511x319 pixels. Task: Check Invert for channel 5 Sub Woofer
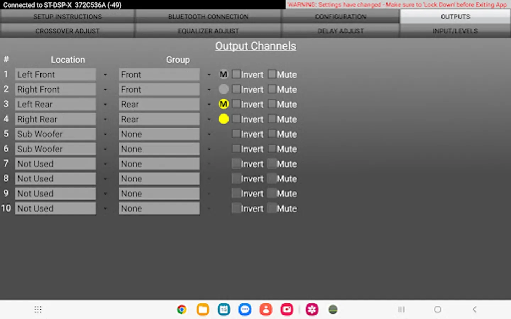pos(236,134)
